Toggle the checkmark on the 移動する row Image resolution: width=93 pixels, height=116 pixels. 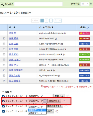point(4,96)
